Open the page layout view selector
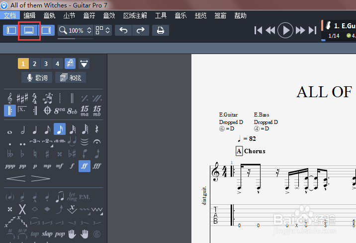 (x=102, y=30)
